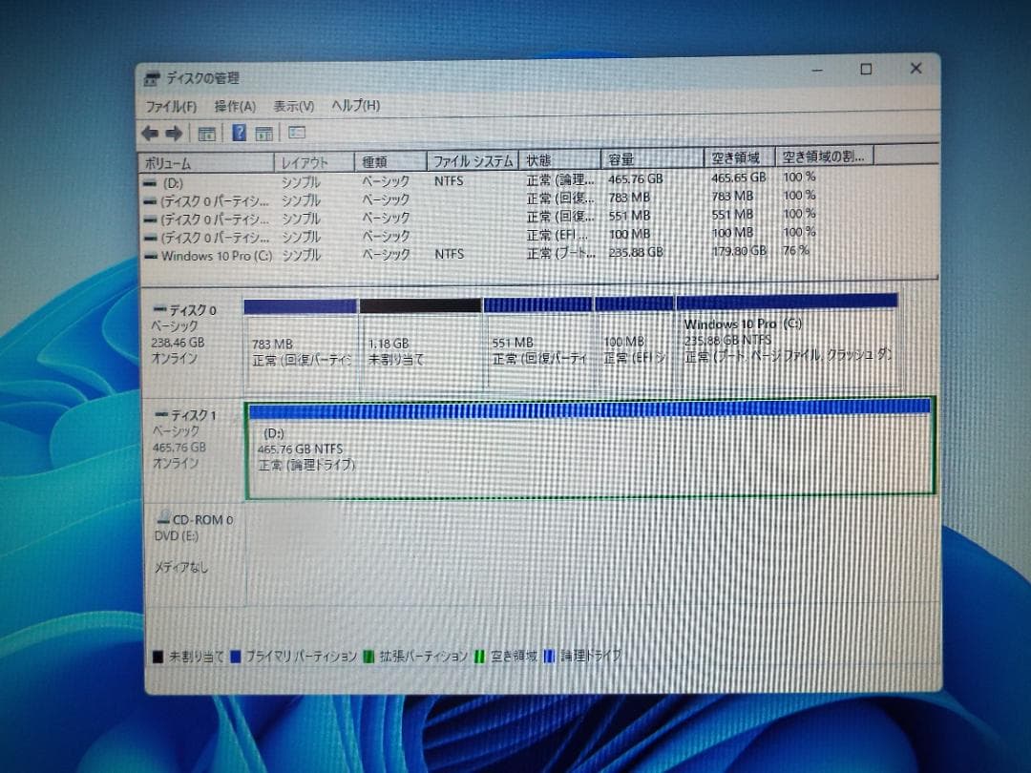This screenshot has width=1031, height=773.
Task: Toggle the console tree panel toolbar icon
Action: pyautogui.click(x=206, y=133)
